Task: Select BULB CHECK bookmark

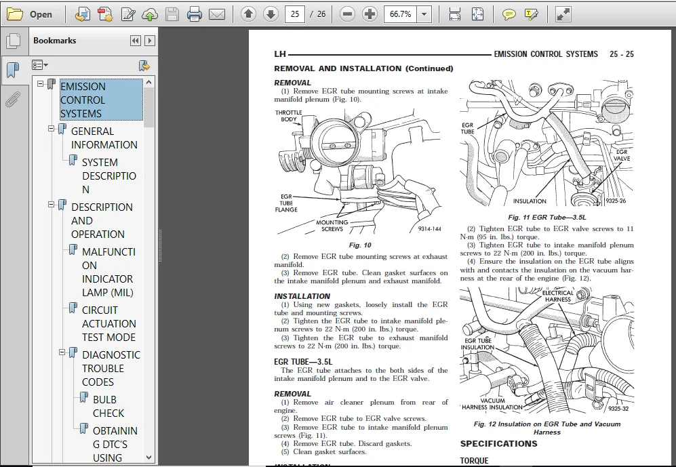Action: coord(108,406)
